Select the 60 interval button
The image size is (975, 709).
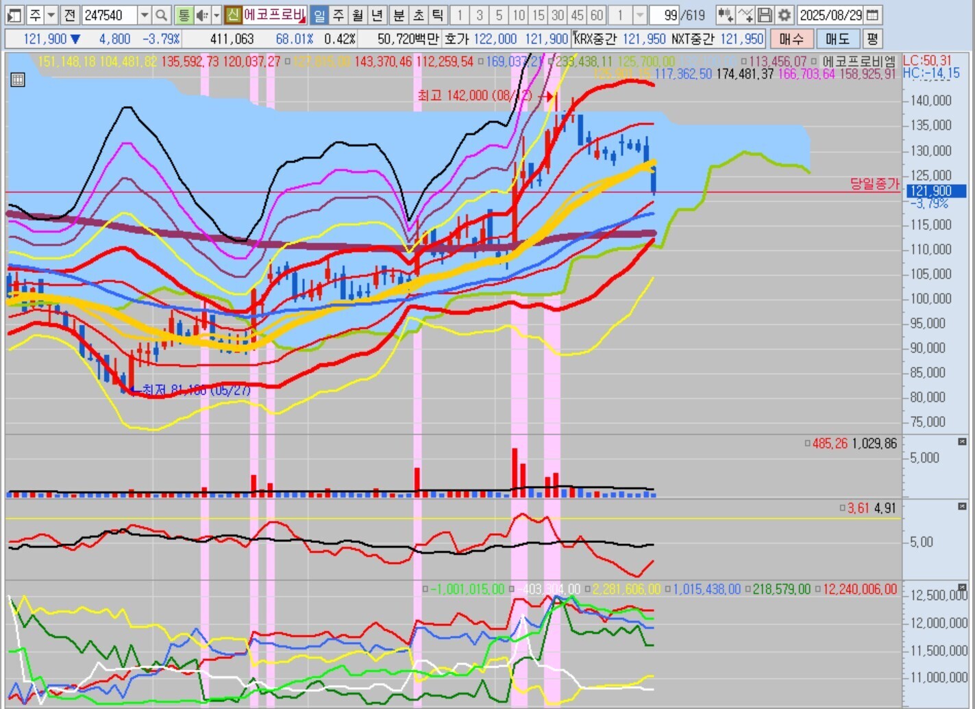597,15
